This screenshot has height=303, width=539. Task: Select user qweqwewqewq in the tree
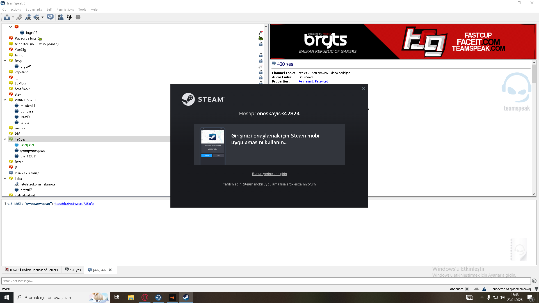(33, 151)
